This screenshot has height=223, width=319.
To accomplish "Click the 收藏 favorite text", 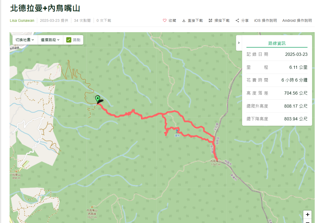I will click(x=172, y=20).
